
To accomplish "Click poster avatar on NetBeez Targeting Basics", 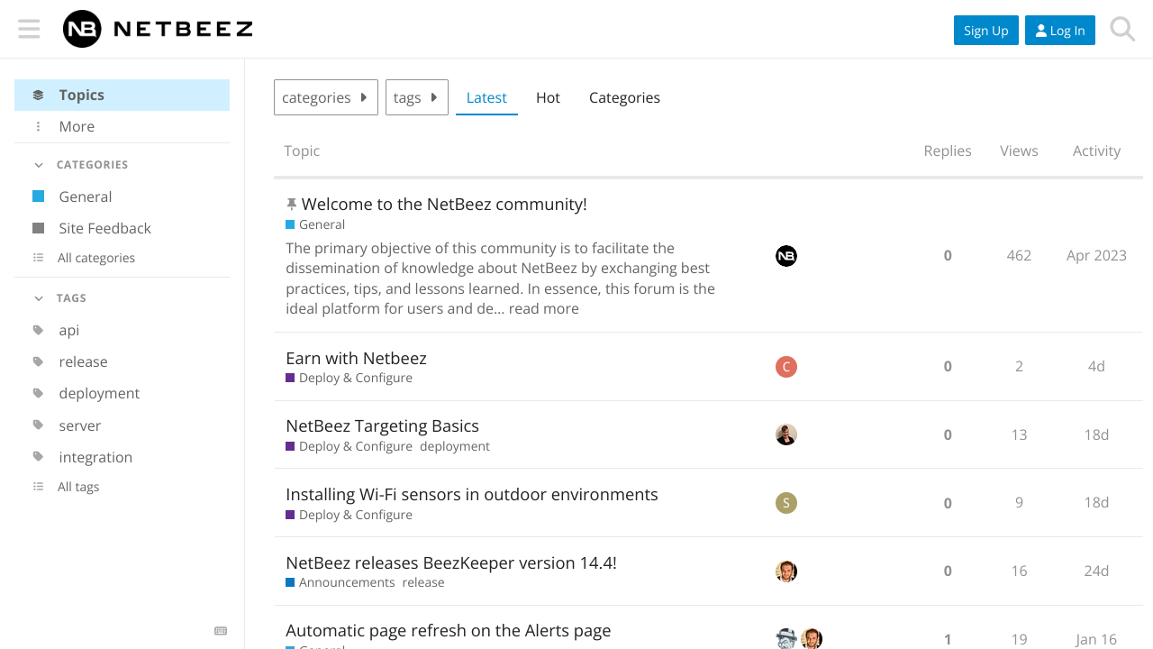I will coord(786,434).
